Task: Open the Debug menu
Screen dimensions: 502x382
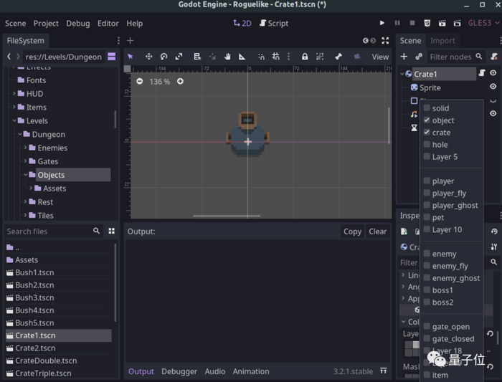Action: point(78,23)
